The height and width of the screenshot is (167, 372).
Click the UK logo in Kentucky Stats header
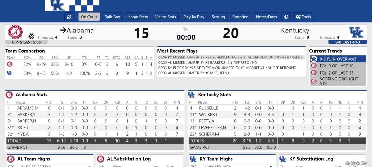192,95
